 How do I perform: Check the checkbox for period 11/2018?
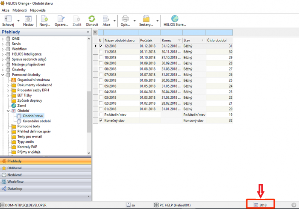[101, 52]
